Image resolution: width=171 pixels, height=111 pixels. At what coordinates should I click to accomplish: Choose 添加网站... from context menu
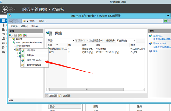click(35, 51)
